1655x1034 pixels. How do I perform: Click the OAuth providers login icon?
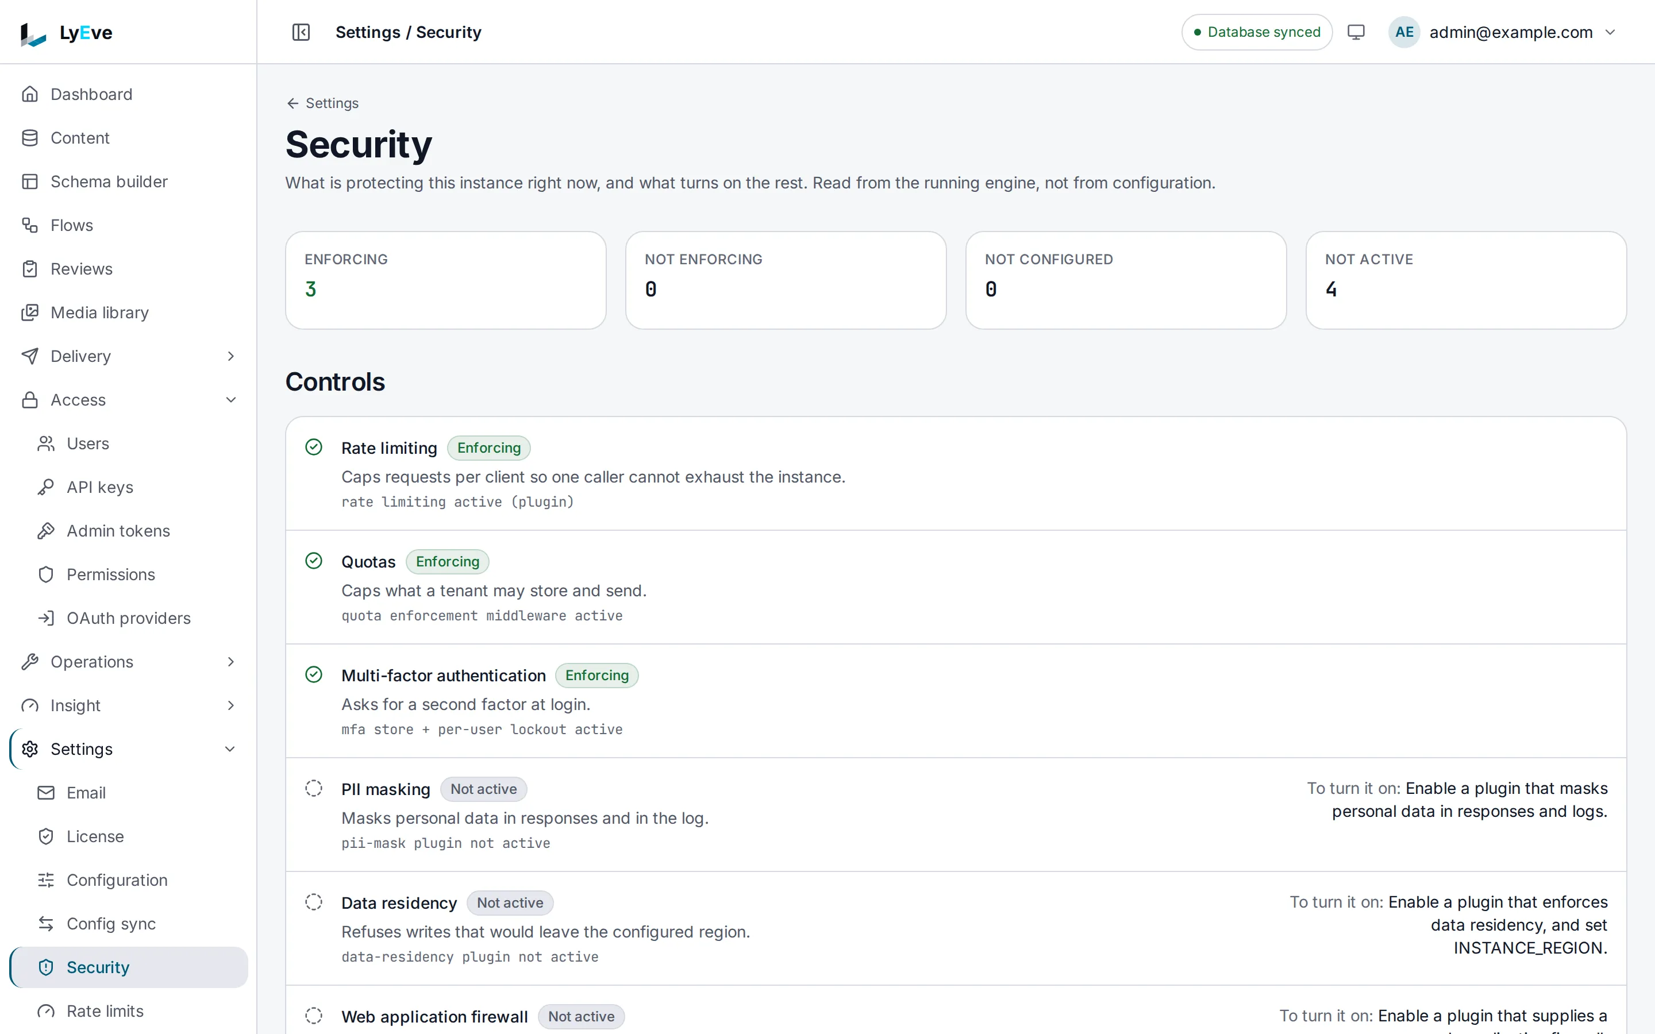tap(46, 618)
